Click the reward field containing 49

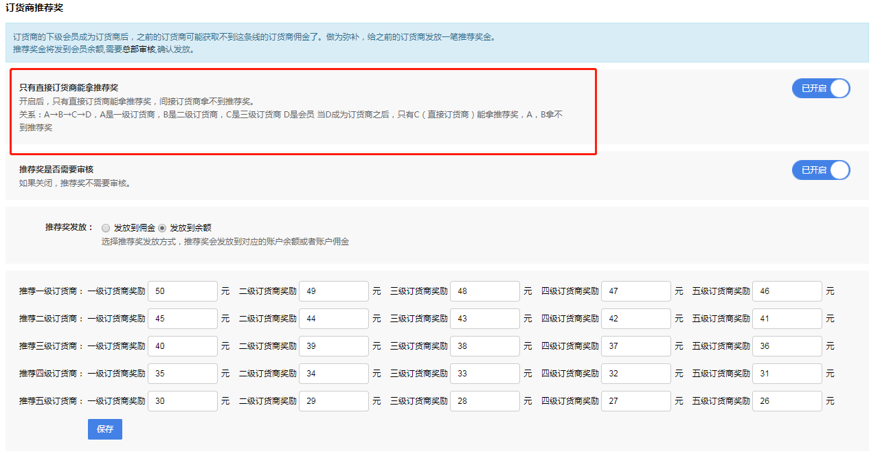334,291
